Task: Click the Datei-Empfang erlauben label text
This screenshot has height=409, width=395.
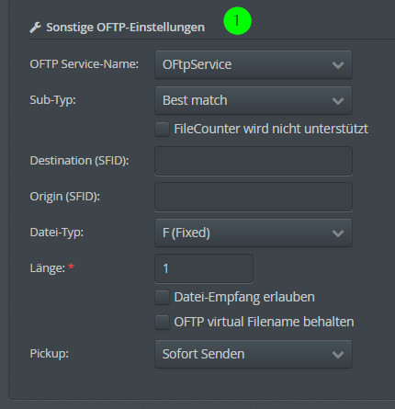Action: pyautogui.click(x=244, y=298)
